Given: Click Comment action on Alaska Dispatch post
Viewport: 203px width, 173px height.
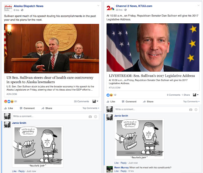Looking at the screenshot, I should (27, 108).
